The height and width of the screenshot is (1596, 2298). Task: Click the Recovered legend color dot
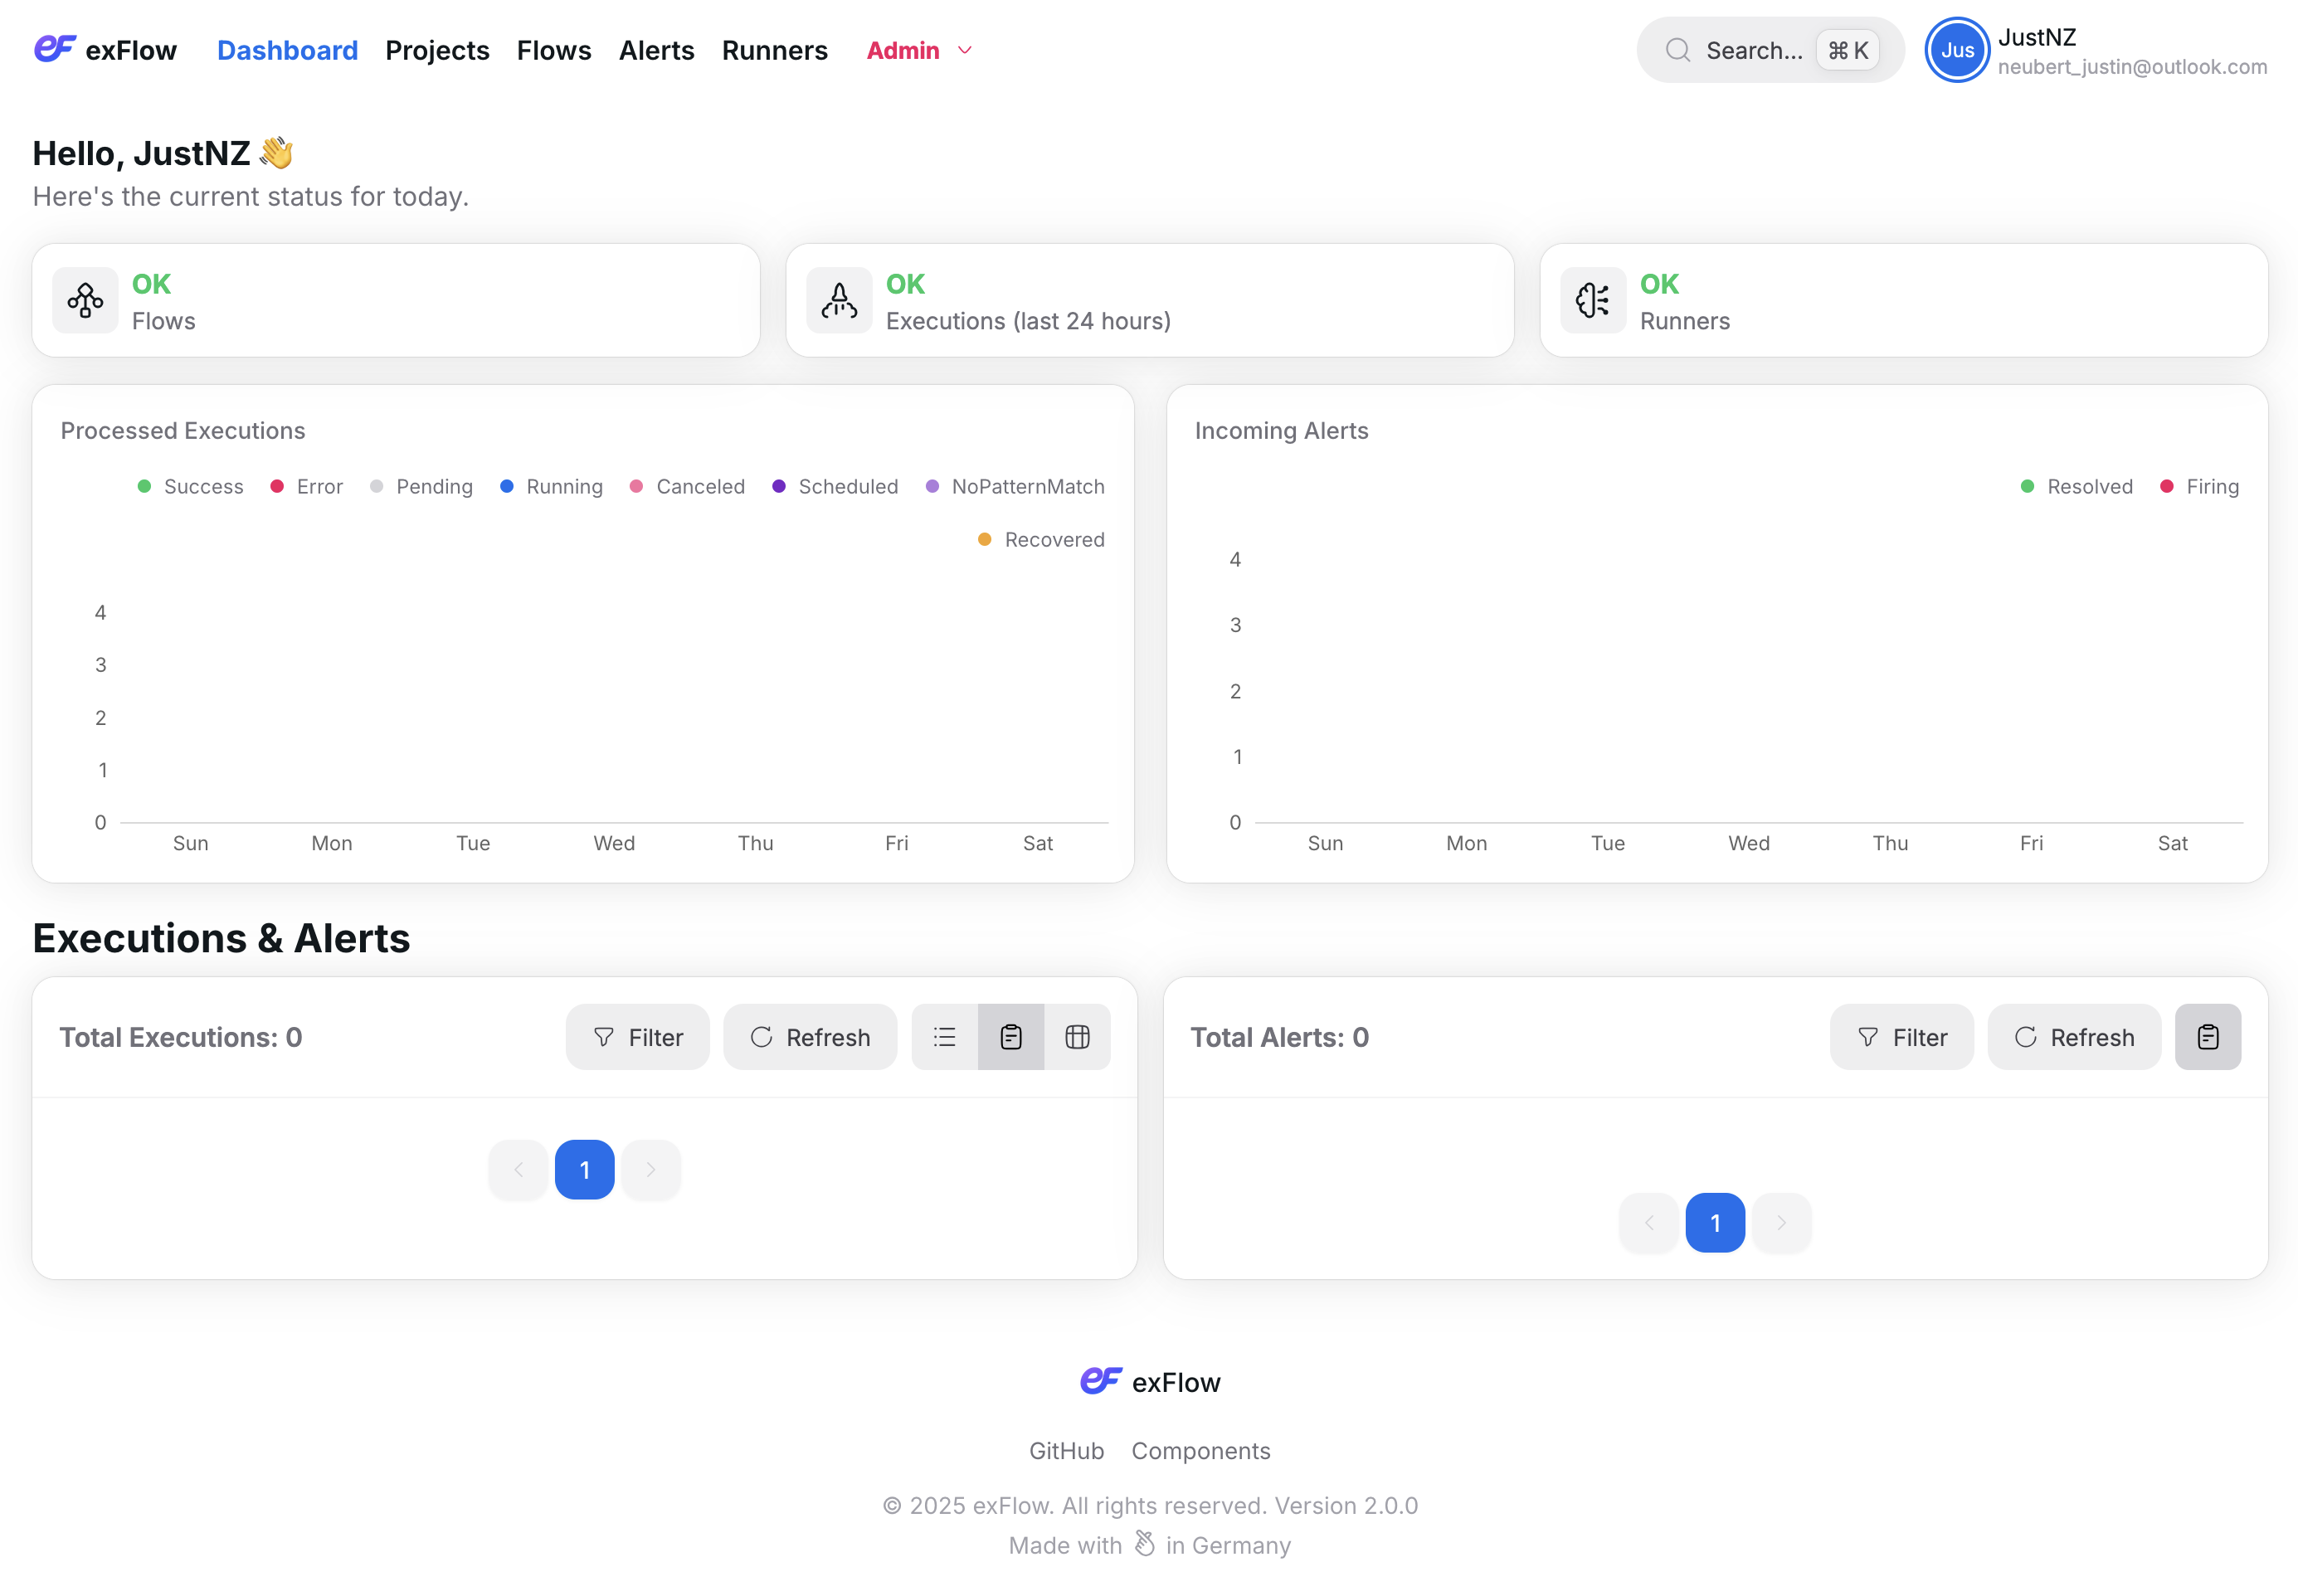tap(984, 540)
